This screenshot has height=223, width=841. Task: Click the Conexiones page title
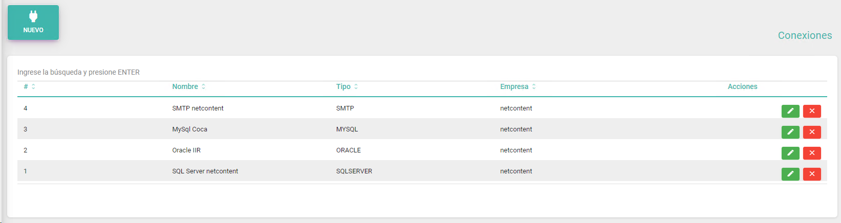[805, 35]
